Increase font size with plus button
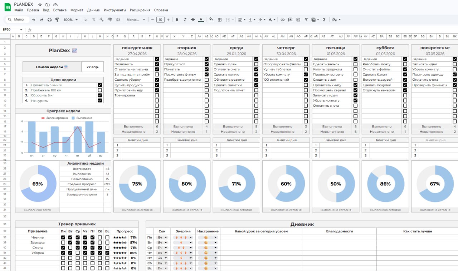This screenshot has width=458, height=271. 168,20
